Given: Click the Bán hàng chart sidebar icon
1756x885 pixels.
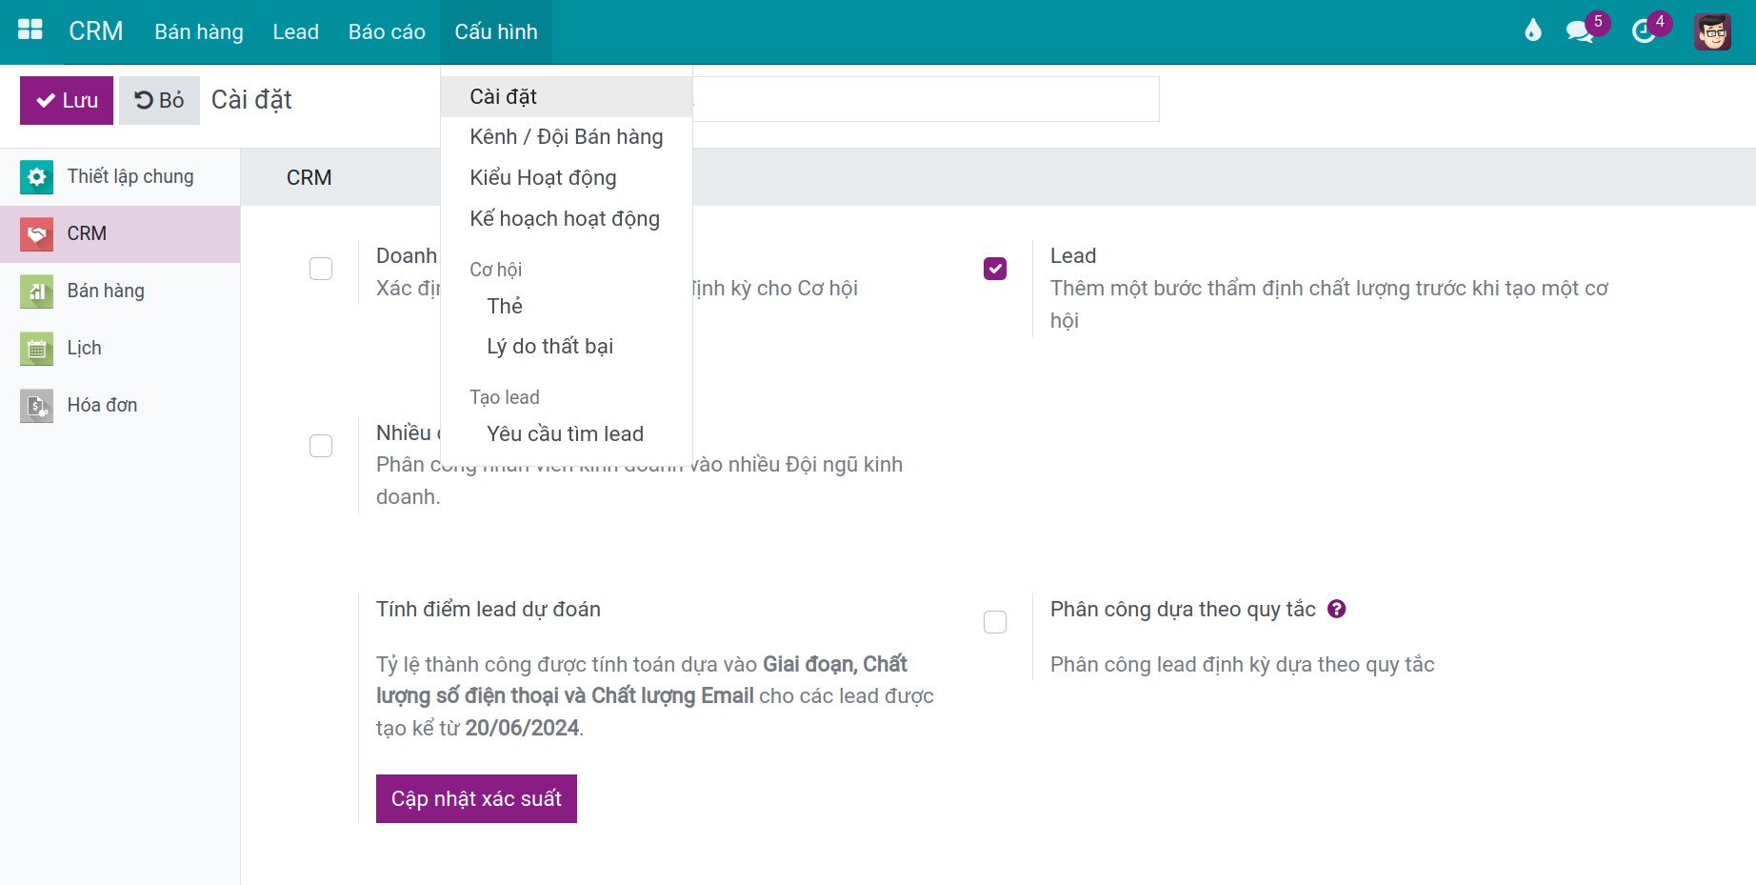Looking at the screenshot, I should coord(36,292).
